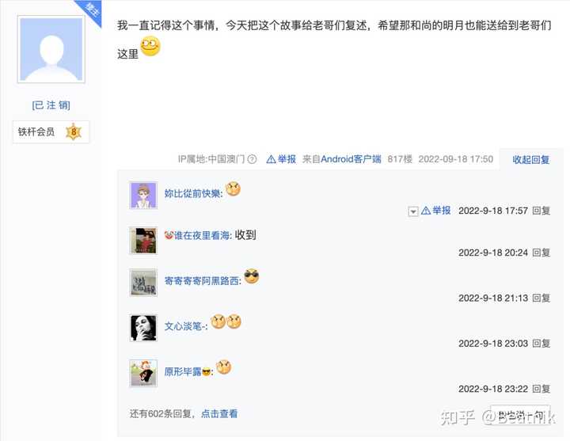
Task: Open the Android客户端 link
Action: pos(351,159)
